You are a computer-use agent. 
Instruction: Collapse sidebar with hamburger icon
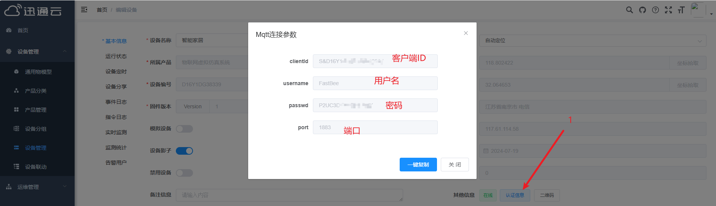tap(84, 10)
